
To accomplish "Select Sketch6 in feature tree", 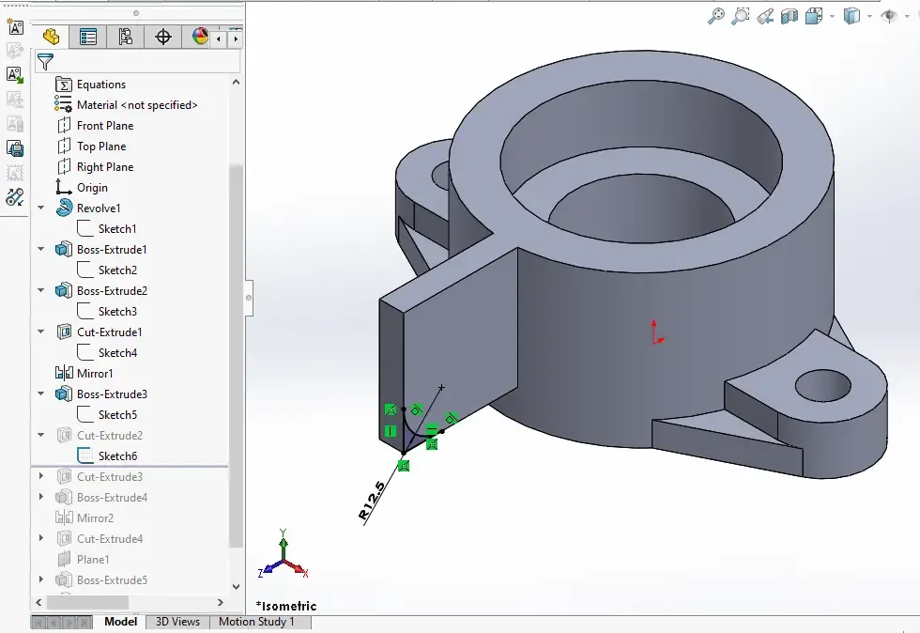I will [107, 456].
